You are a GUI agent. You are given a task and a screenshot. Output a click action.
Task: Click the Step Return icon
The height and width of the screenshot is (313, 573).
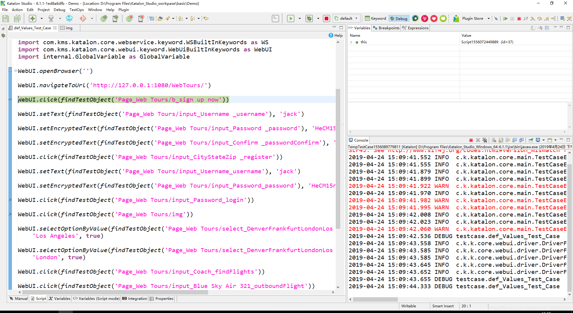[x=546, y=19]
